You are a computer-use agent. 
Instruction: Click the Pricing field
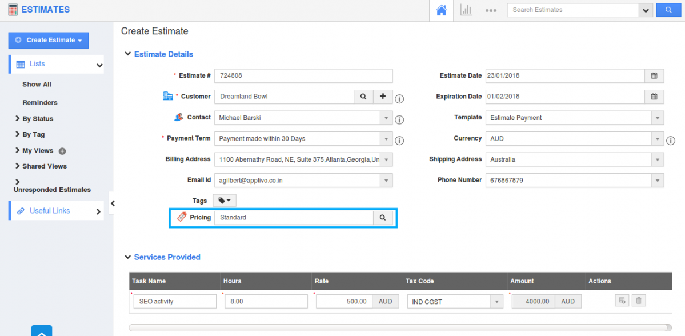click(294, 218)
